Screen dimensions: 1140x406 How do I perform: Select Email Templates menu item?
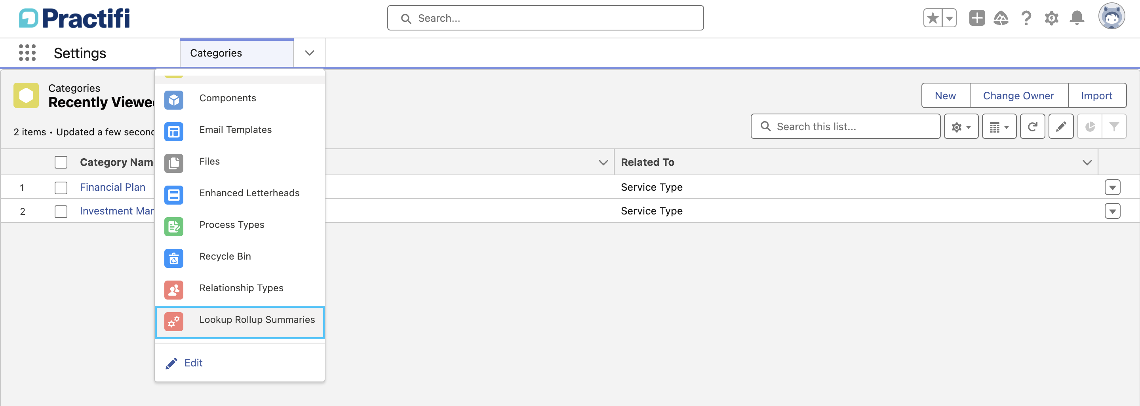coord(240,132)
